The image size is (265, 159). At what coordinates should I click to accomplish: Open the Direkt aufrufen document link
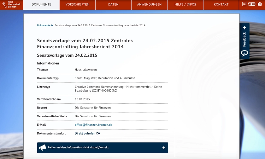coord(85,133)
